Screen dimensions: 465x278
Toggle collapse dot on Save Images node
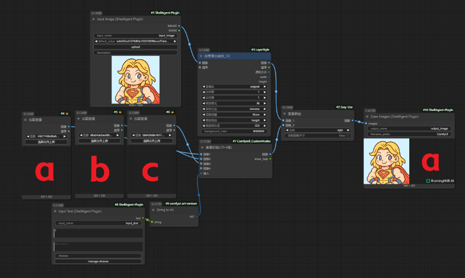coord(367,117)
